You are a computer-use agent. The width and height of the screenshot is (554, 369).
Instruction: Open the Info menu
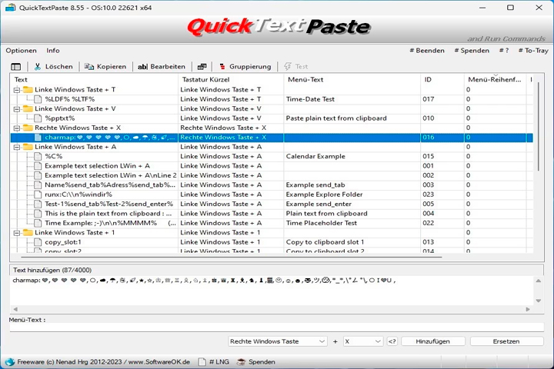click(53, 51)
